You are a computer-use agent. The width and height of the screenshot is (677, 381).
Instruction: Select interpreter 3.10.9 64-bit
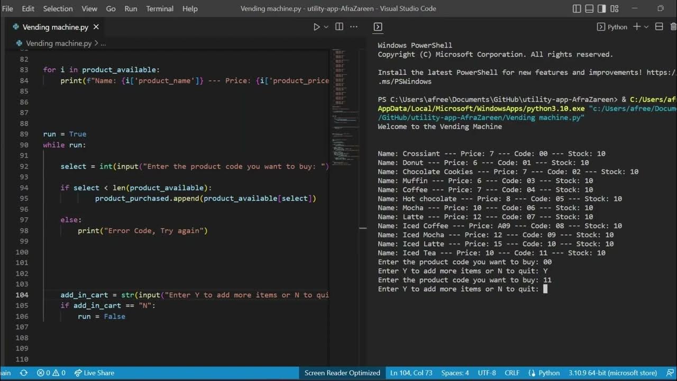coord(612,373)
